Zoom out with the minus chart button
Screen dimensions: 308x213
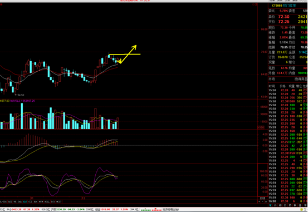pos(262,201)
